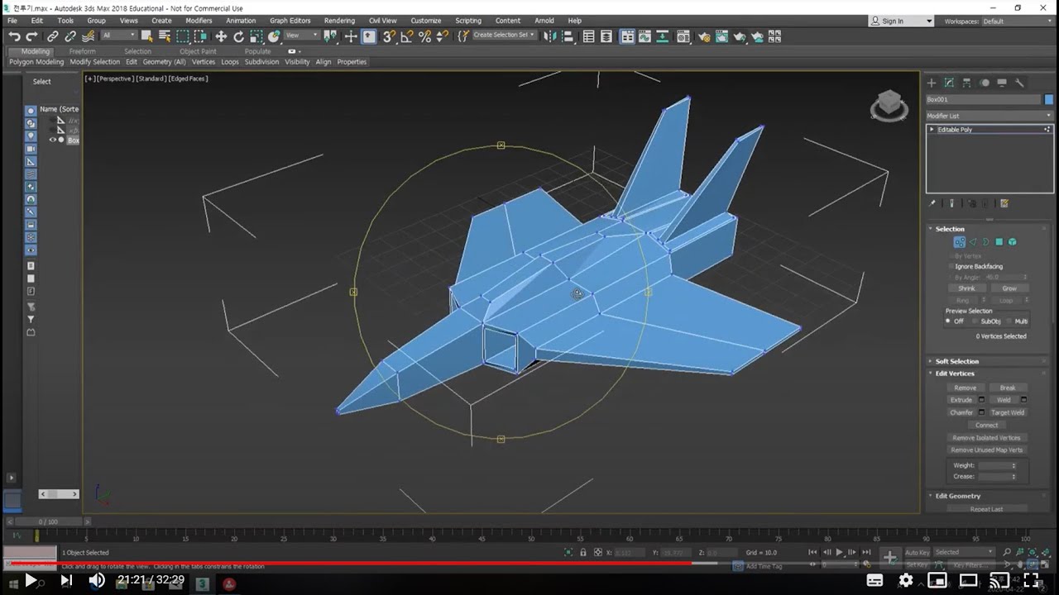The image size is (1059, 595).
Task: Enable the Ignore Backfacing checkbox
Action: click(951, 266)
